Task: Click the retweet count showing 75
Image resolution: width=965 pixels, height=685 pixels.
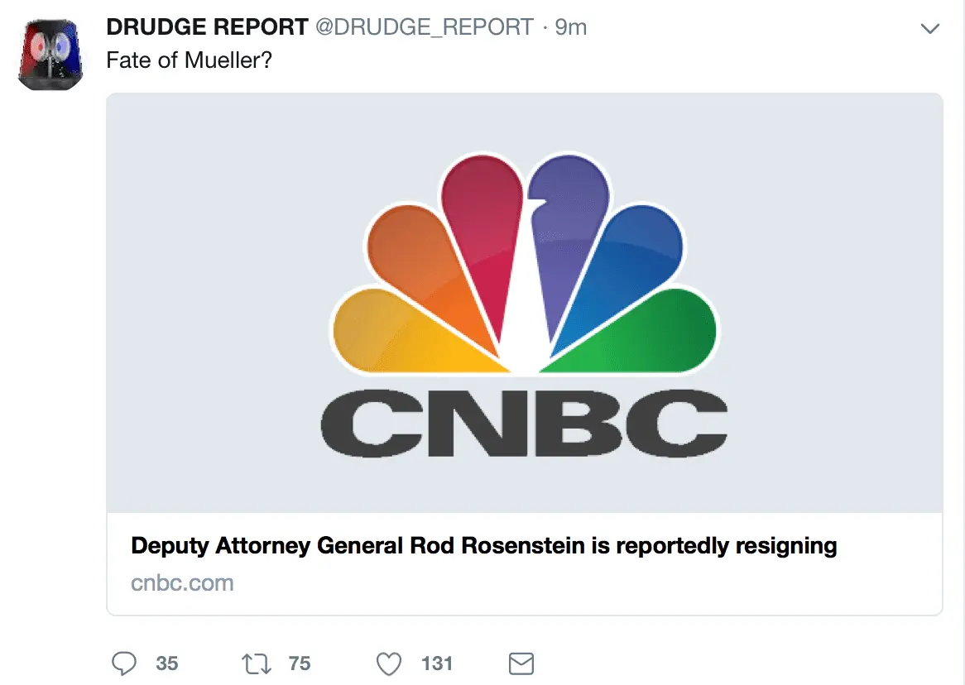Action: (300, 663)
